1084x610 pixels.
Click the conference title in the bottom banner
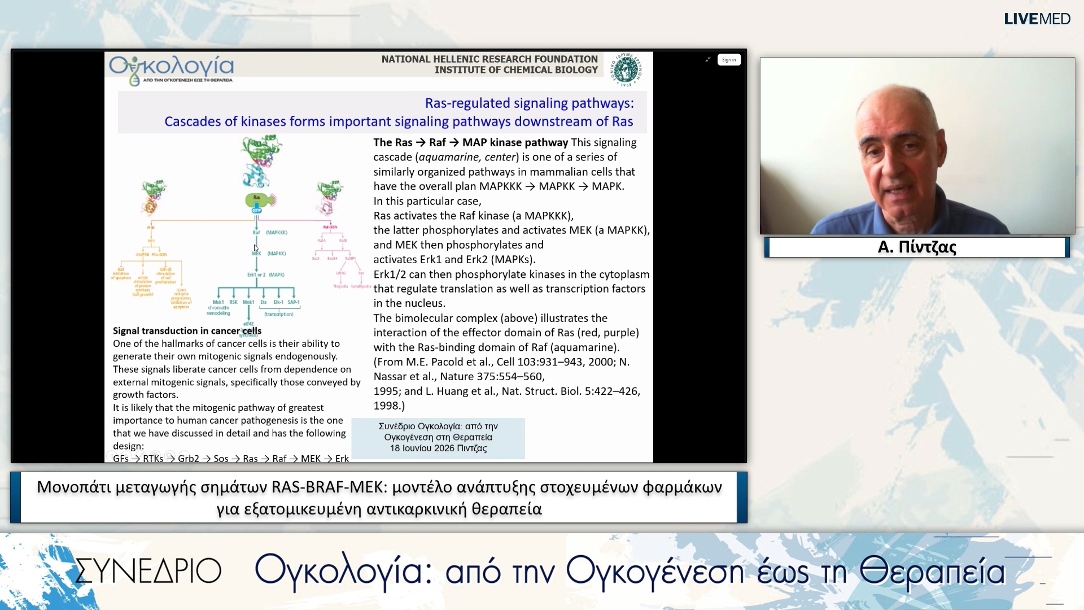630,571
